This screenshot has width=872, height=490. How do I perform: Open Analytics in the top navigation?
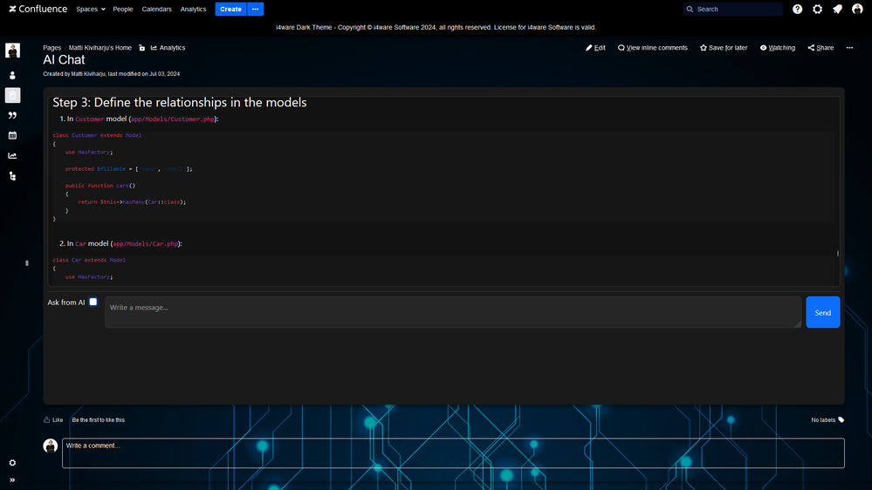(193, 9)
